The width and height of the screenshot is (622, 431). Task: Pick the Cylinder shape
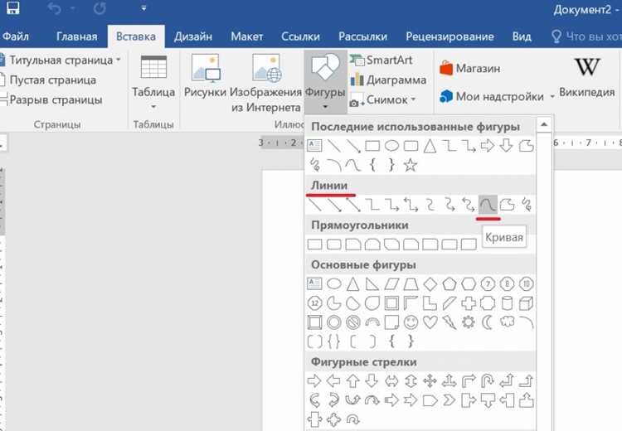pyautogui.click(x=507, y=303)
